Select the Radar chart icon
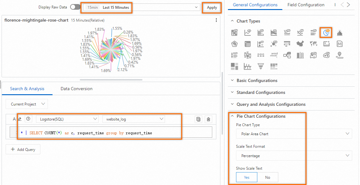Screen dimensions: 360x185 pyautogui.click(x=234, y=44)
